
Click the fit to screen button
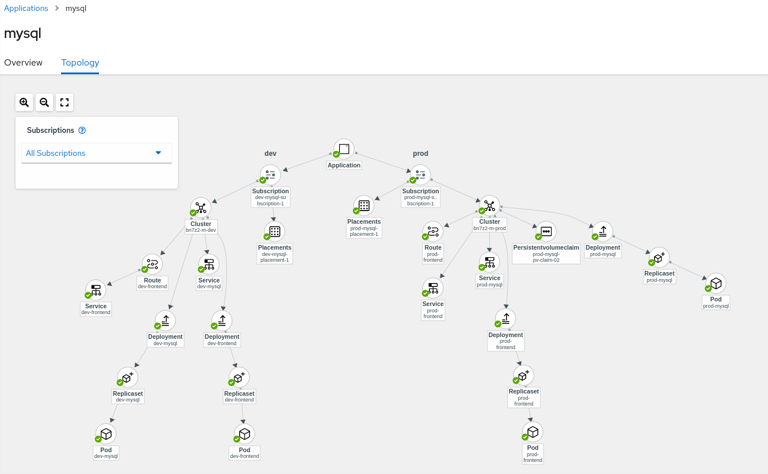point(64,102)
